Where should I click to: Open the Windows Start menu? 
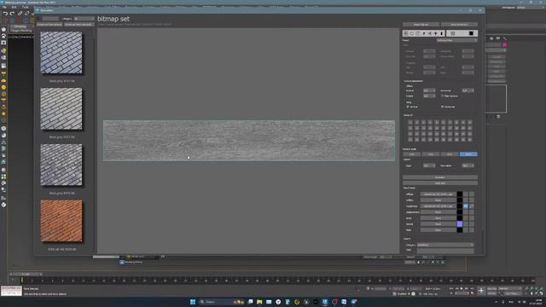[193, 302]
